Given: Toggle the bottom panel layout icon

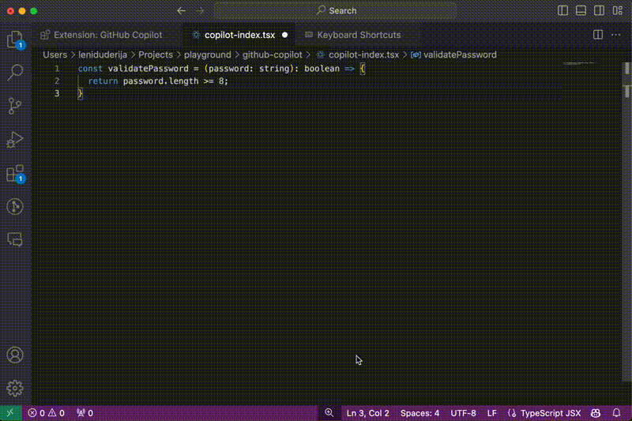Looking at the screenshot, I should tap(581, 11).
